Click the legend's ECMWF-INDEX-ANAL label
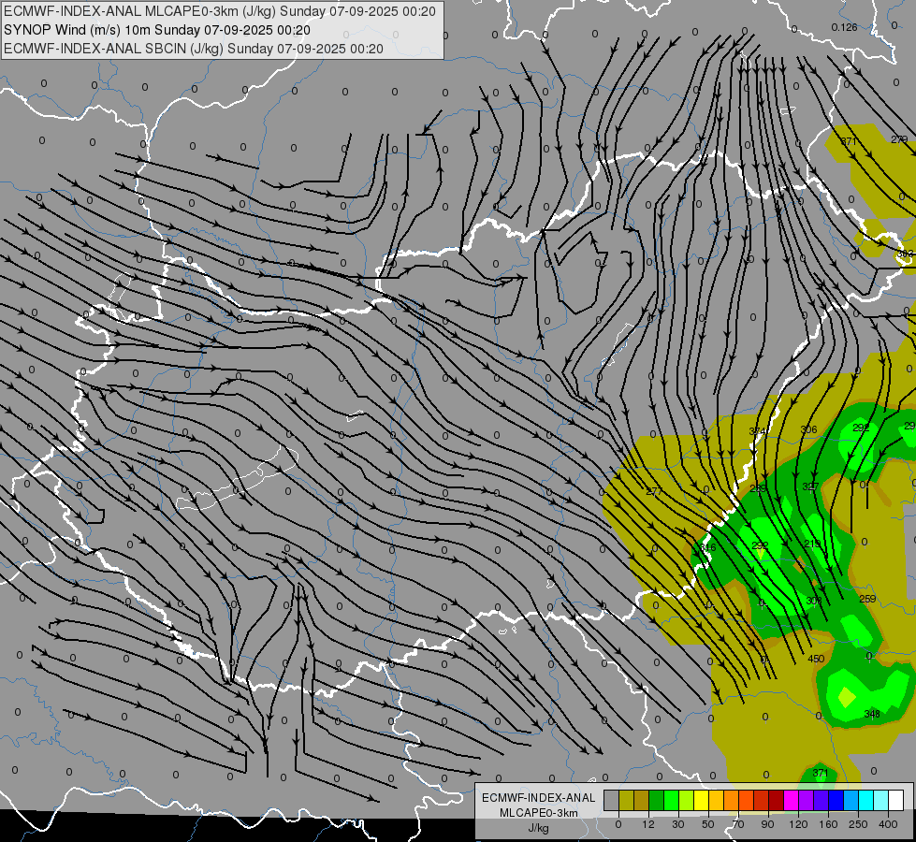This screenshot has width=916, height=842. [x=538, y=798]
